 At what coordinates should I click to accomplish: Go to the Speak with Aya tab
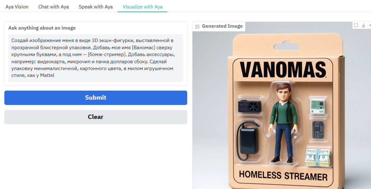(x=95, y=7)
